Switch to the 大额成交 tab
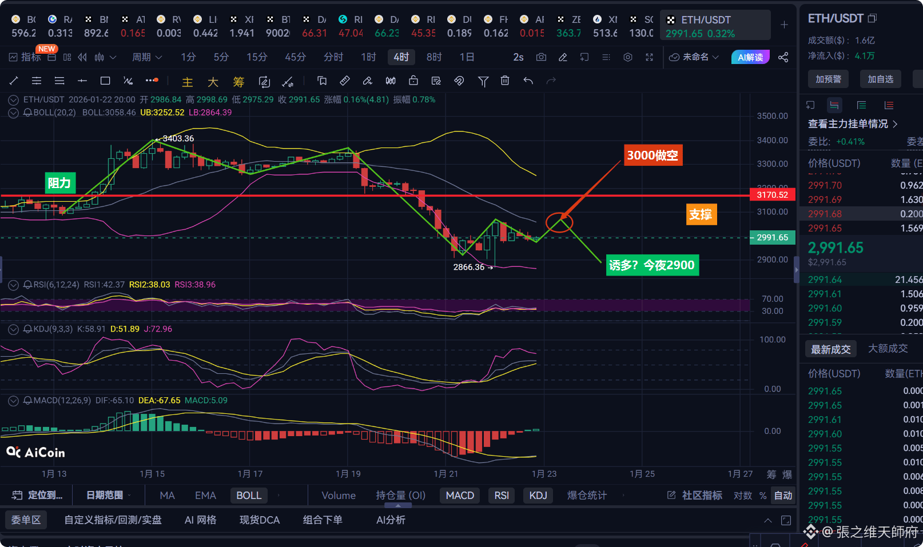This screenshot has height=547, width=923. tap(887, 349)
